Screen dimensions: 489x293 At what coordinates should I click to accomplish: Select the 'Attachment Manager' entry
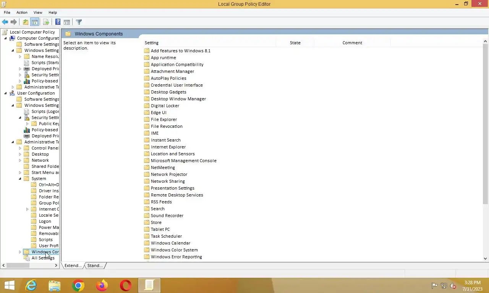tap(172, 71)
